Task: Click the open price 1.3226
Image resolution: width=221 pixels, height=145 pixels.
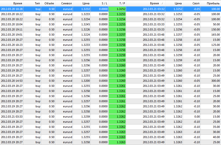Action: [86, 29]
